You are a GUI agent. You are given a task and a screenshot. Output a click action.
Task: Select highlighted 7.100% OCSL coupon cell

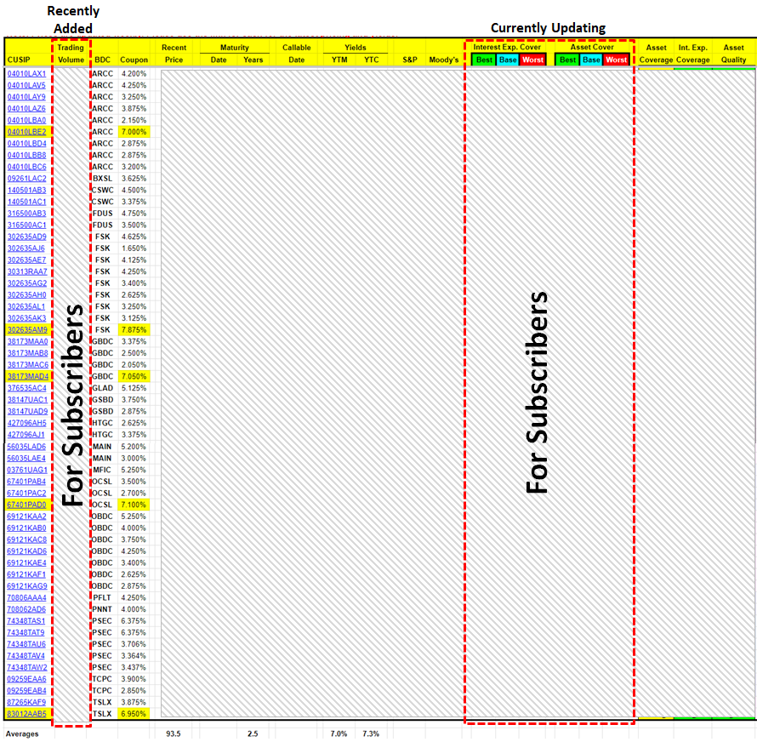point(134,505)
